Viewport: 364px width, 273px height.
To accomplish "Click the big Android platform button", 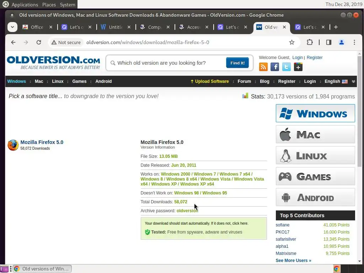I will 315,197.
